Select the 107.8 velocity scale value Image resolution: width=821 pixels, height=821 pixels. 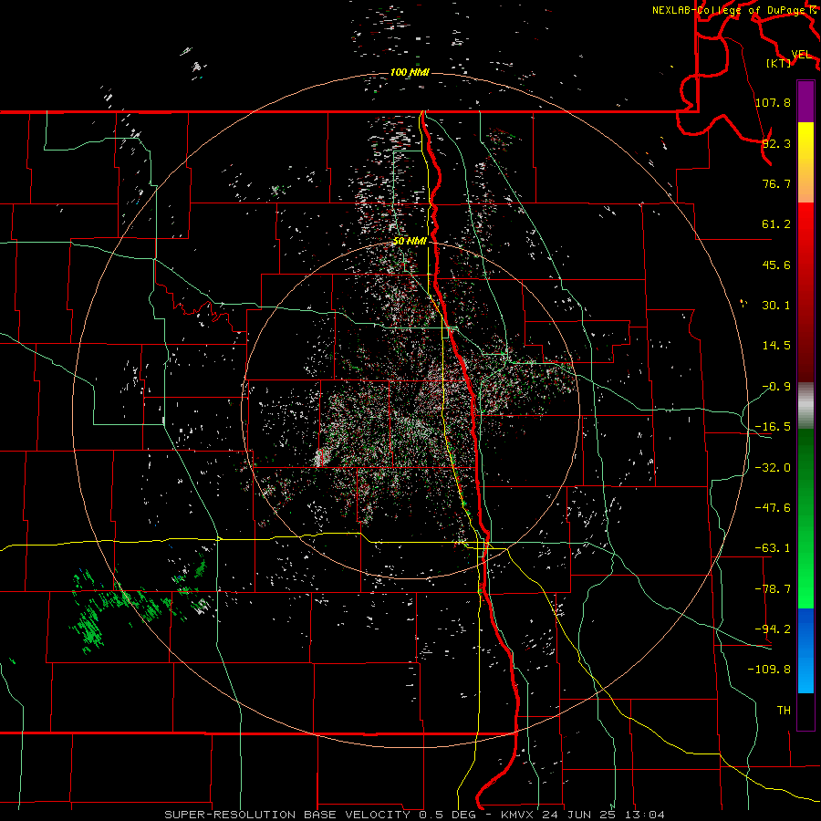(x=773, y=102)
